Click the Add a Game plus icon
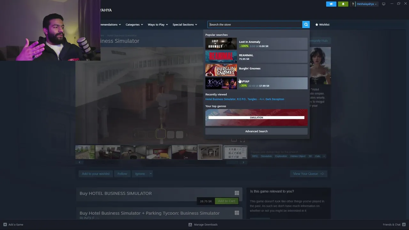Image resolution: width=409 pixels, height=230 pixels. (x=5, y=225)
